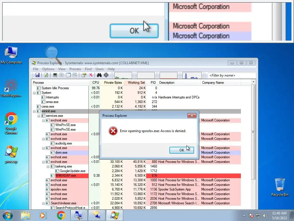This screenshot has height=221, width=294.
Task: Collapse the services.exe tree node
Action: pos(39,116)
